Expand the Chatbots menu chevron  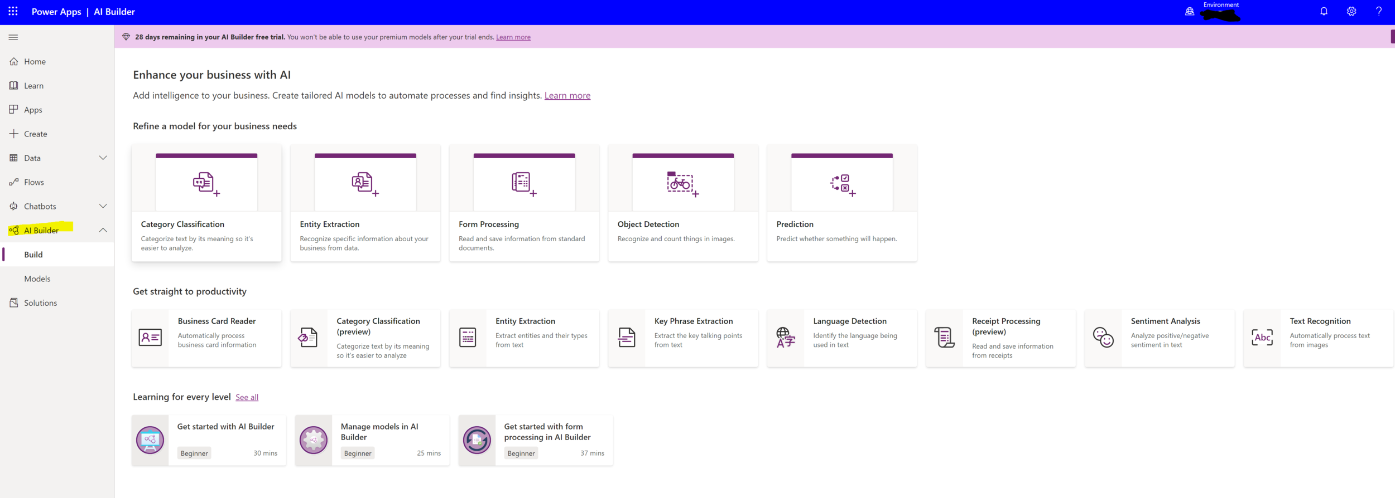[103, 206]
